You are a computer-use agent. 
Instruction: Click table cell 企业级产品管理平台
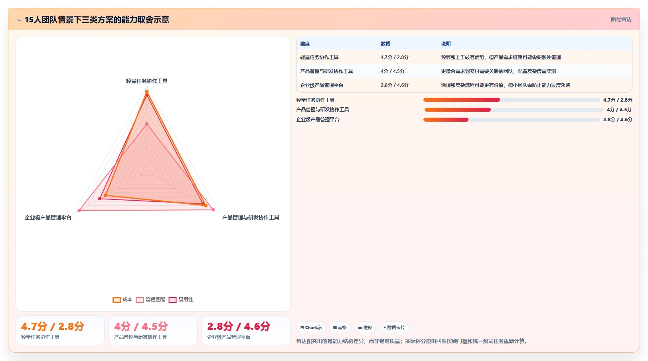pos(322,85)
